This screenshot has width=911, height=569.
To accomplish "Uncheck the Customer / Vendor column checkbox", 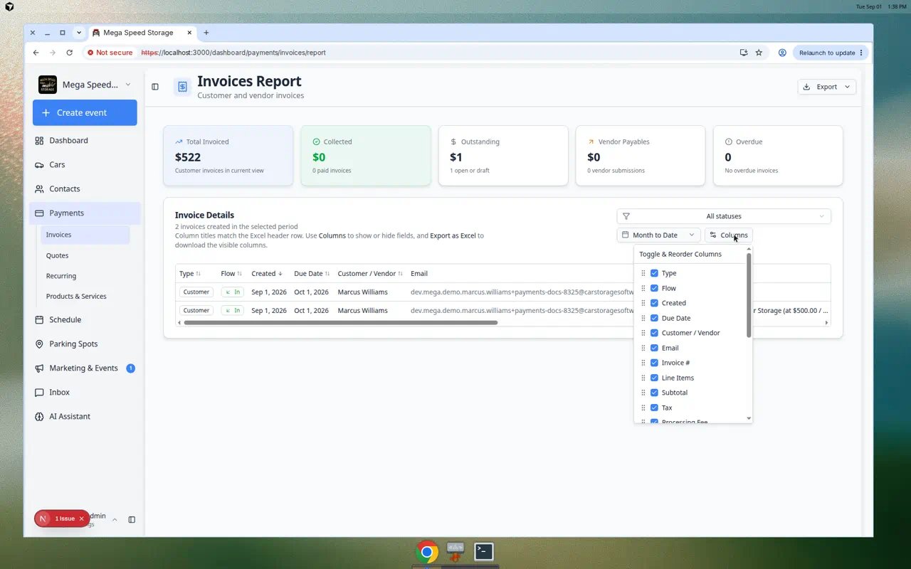I will pyautogui.click(x=654, y=333).
